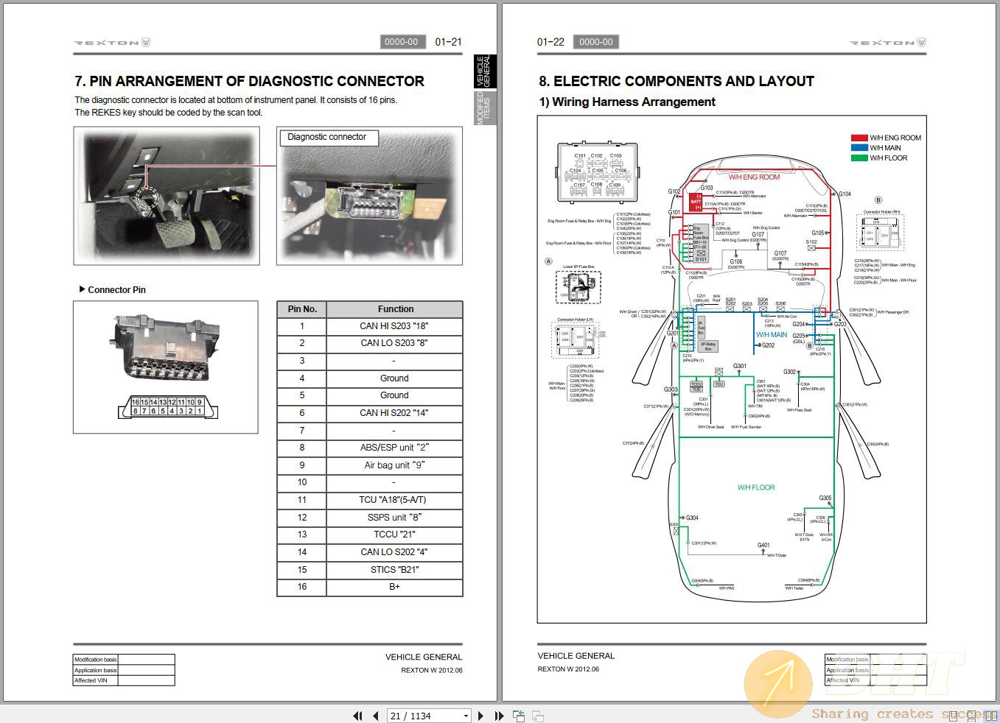Screen dimensions: 1000x723
Task: Click table cell 'ABS/ESP unit "2"'
Action: [x=394, y=448]
